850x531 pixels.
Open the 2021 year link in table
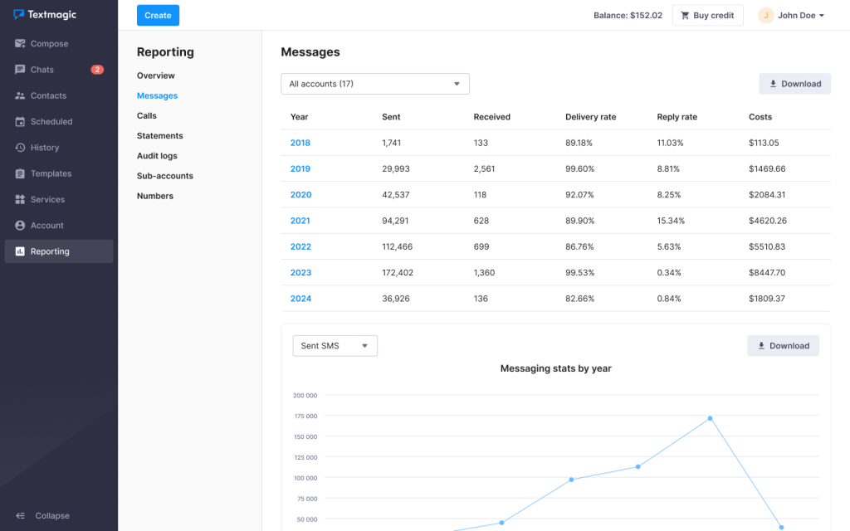click(x=300, y=221)
